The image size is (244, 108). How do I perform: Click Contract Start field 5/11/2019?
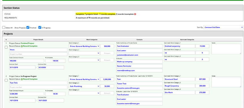pos(22,67)
